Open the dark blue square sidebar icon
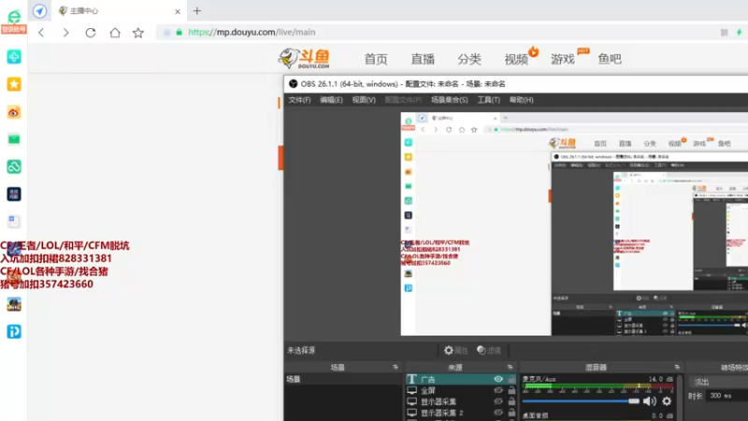 tap(14, 195)
